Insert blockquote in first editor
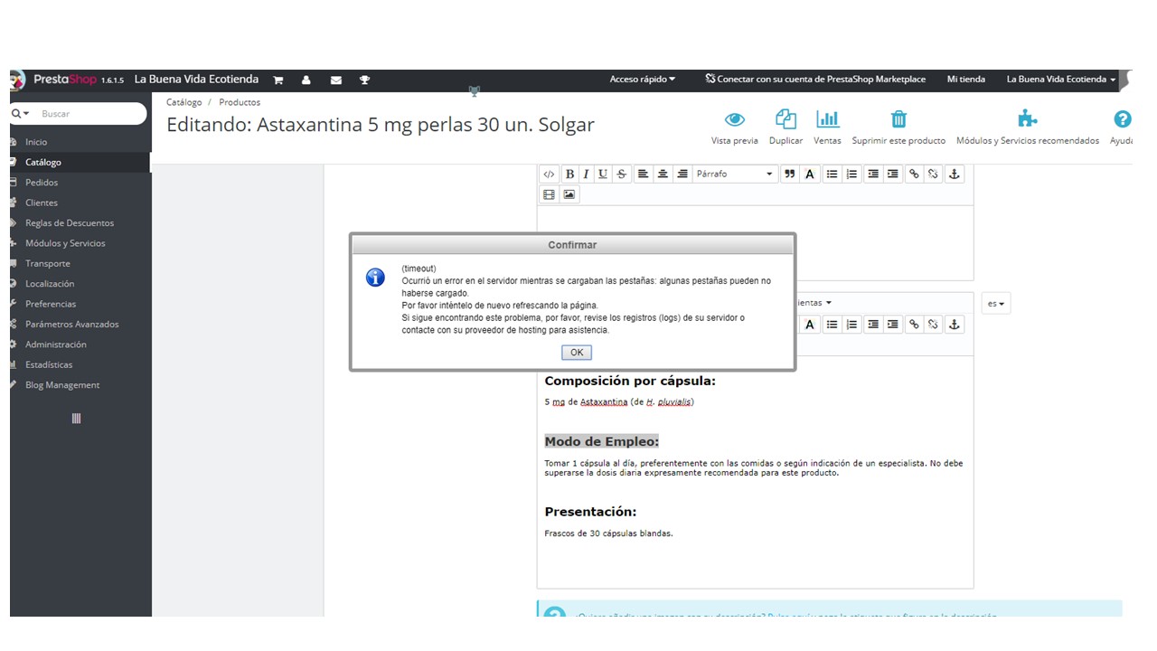The image size is (1157, 651). (x=790, y=175)
